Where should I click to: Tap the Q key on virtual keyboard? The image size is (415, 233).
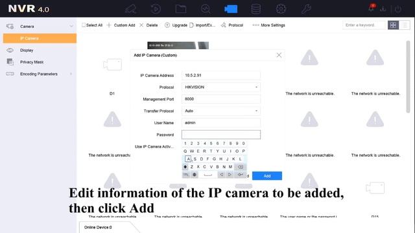[x=185, y=151]
